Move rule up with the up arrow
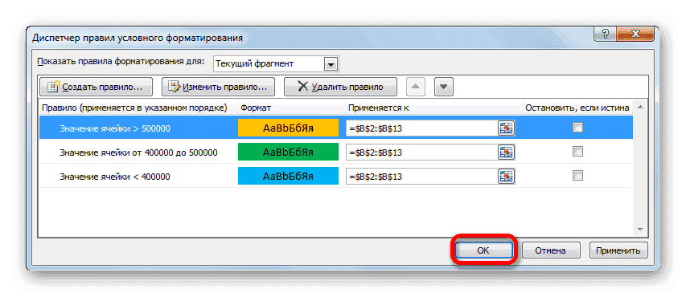686x297 pixels. (x=416, y=87)
